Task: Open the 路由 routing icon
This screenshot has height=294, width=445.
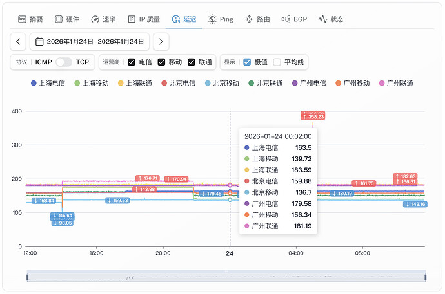Action: [x=249, y=19]
